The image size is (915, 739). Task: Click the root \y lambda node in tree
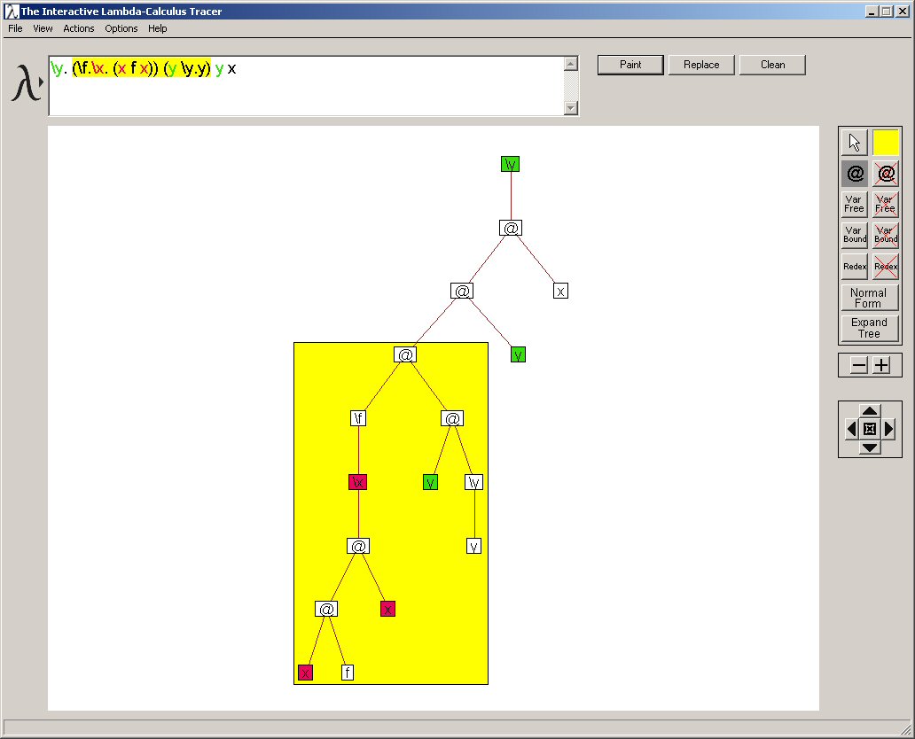pos(510,164)
